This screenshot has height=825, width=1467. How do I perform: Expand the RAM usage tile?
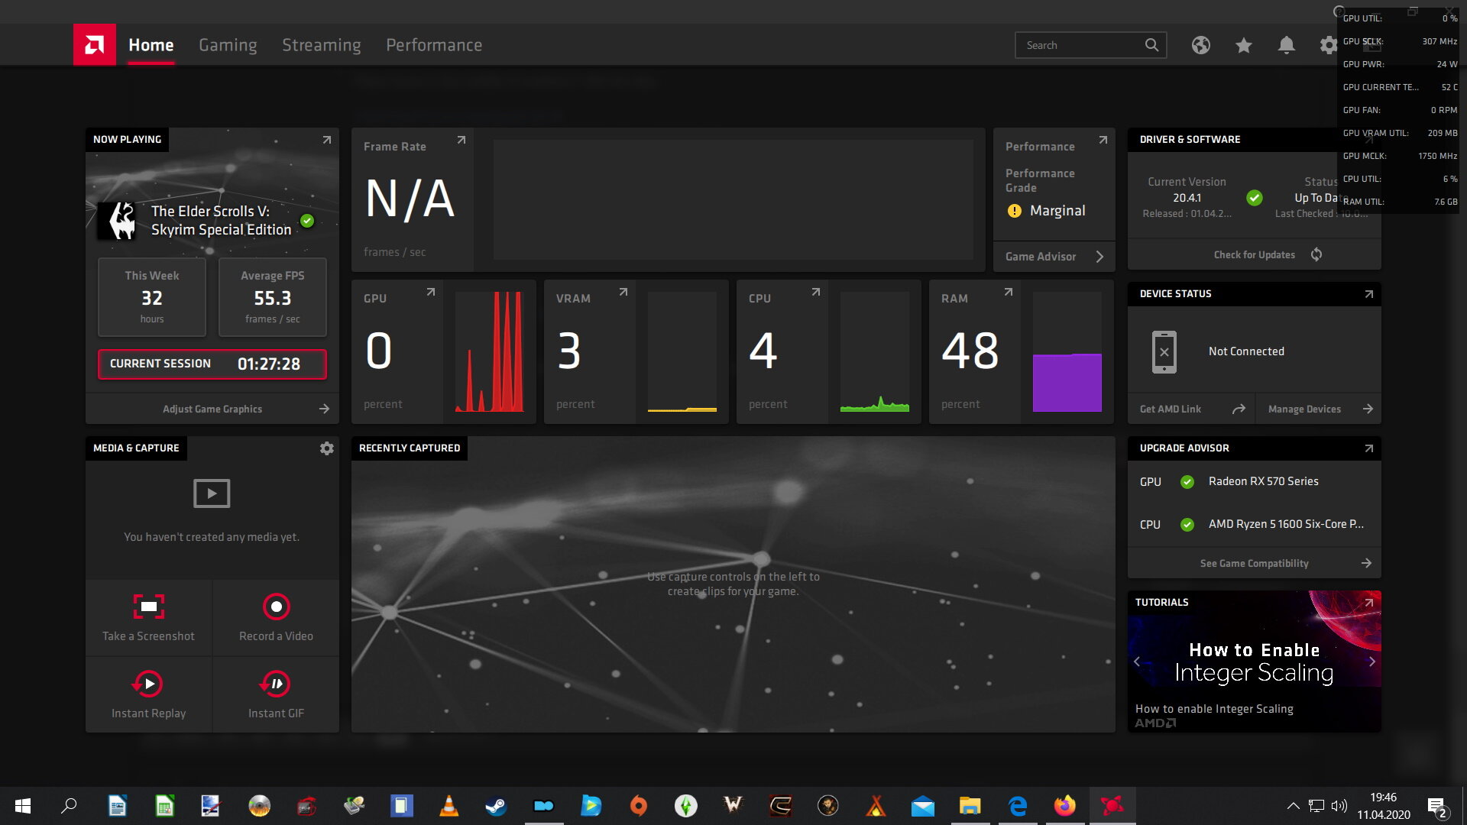(1008, 292)
